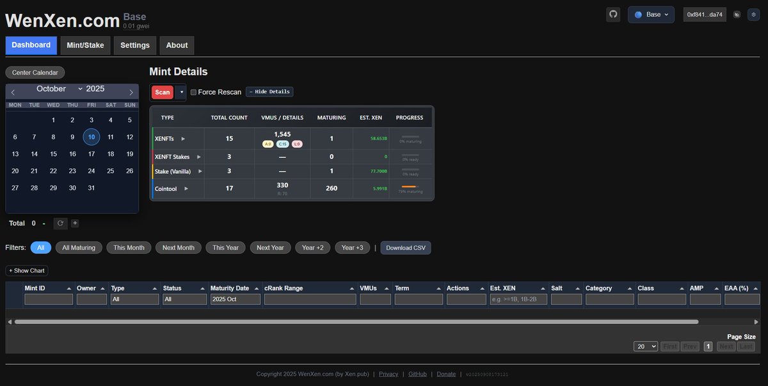Select the Next Month filter
This screenshot has height=386, width=768.
coord(179,247)
